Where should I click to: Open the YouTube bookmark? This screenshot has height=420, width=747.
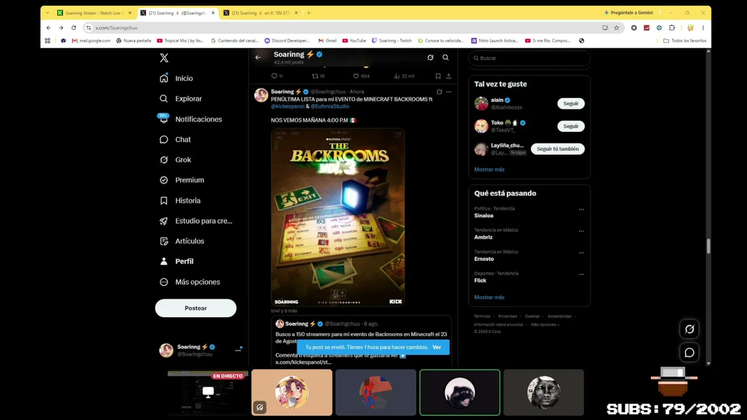point(354,41)
